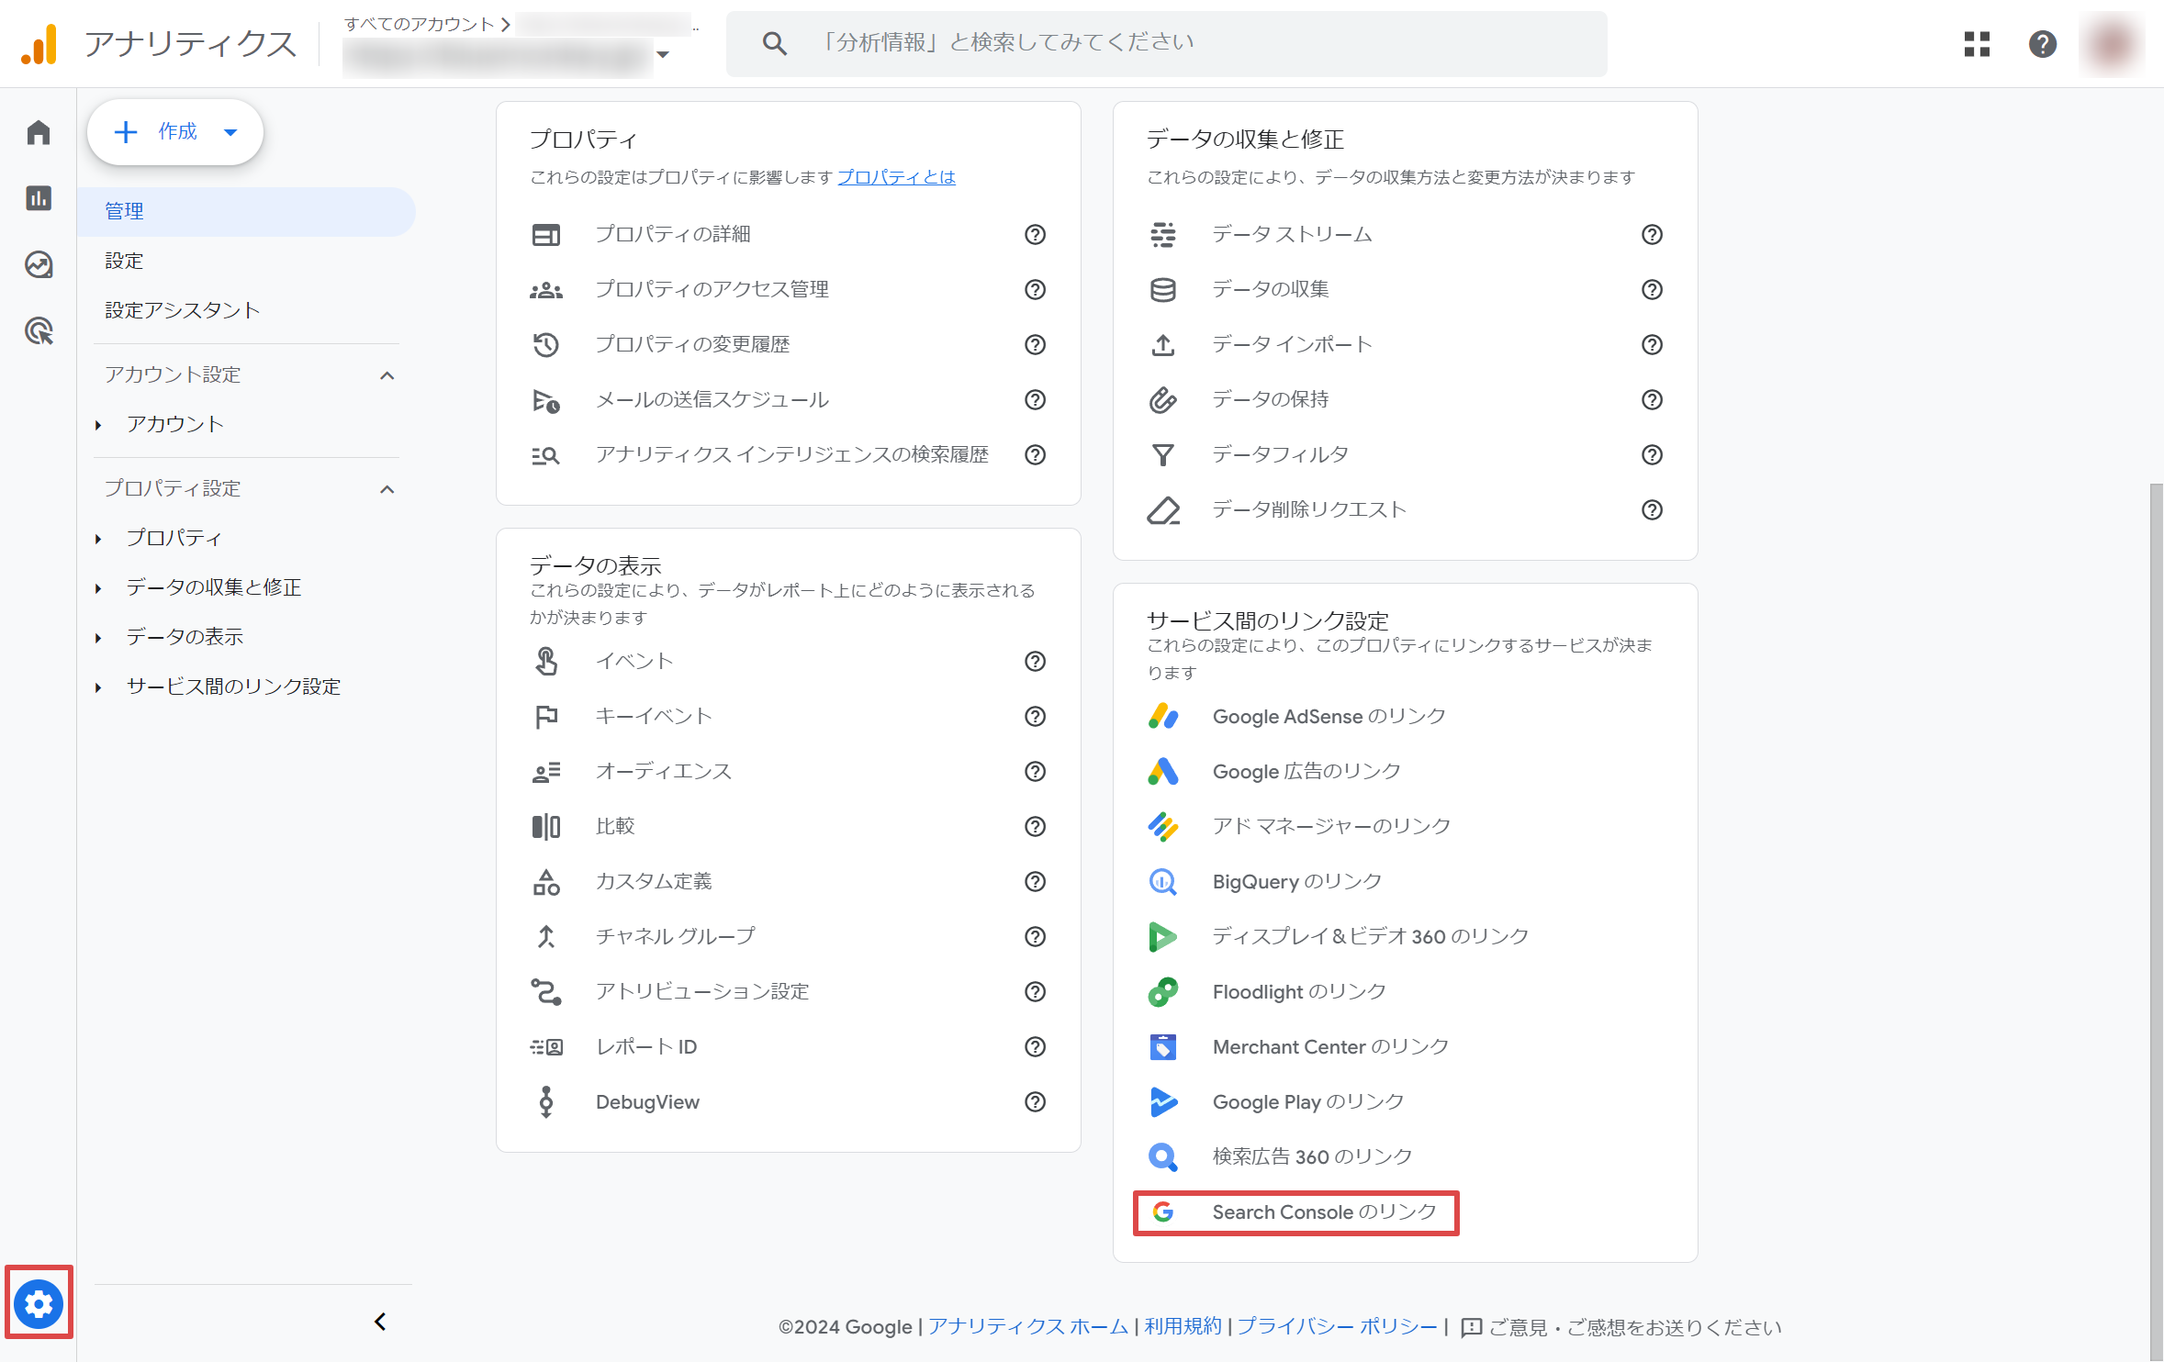Image resolution: width=2164 pixels, height=1362 pixels.
Task: Click アナリティクス ホーム footer link
Action: (x=1027, y=1326)
